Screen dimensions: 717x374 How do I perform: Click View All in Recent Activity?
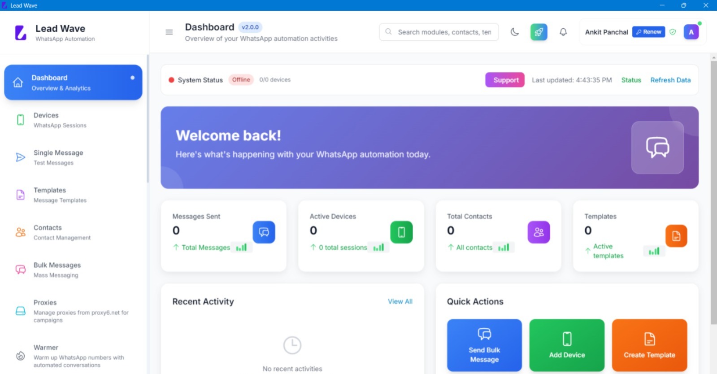pos(400,301)
